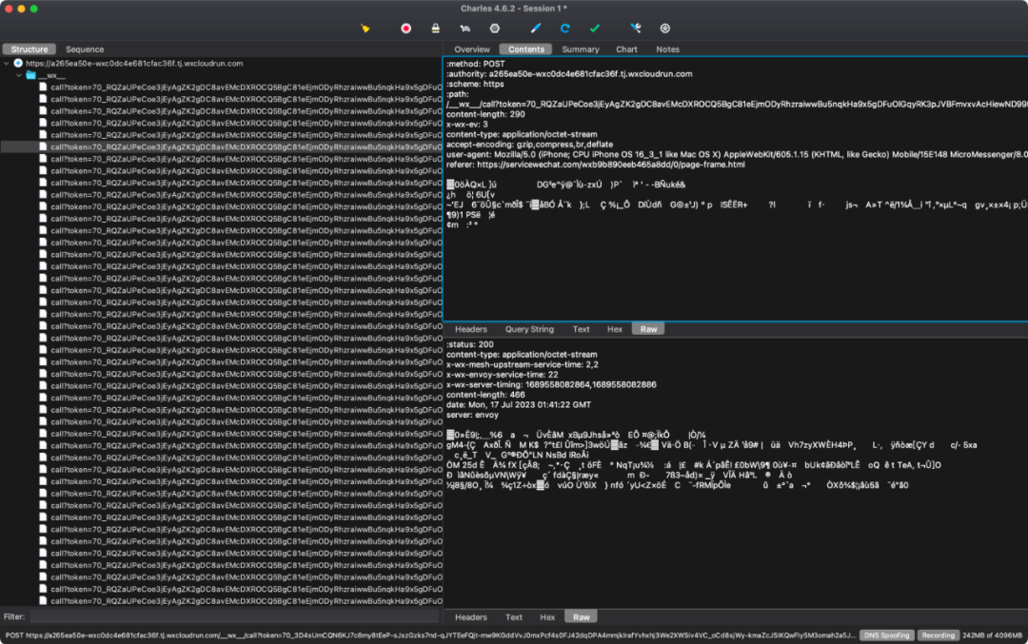Click the ':method: POST' request line
This screenshot has width=1028, height=644.
pyautogui.click(x=475, y=64)
